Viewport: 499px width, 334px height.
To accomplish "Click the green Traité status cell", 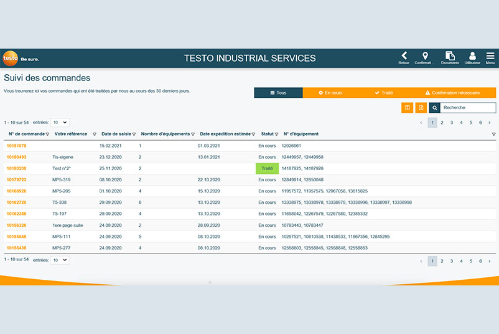I will tap(268, 168).
